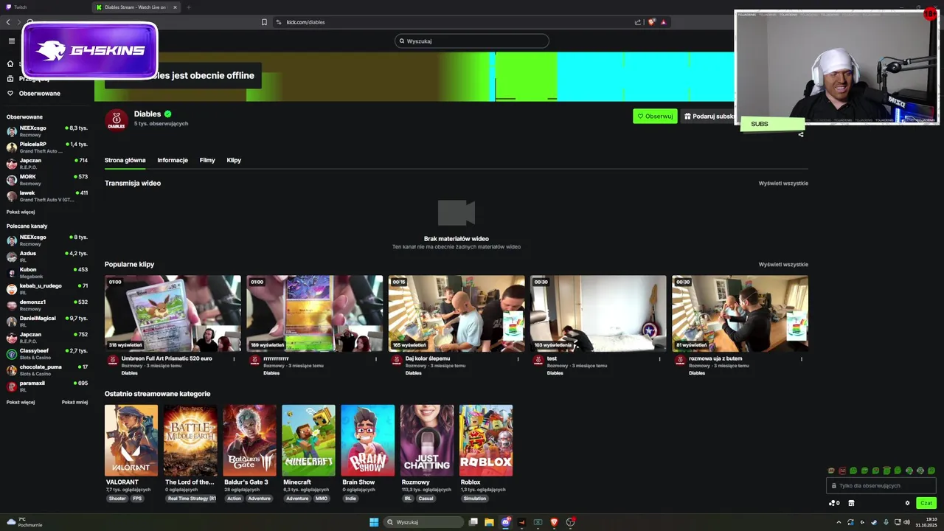Open Discord from the taskbar

coord(505,522)
